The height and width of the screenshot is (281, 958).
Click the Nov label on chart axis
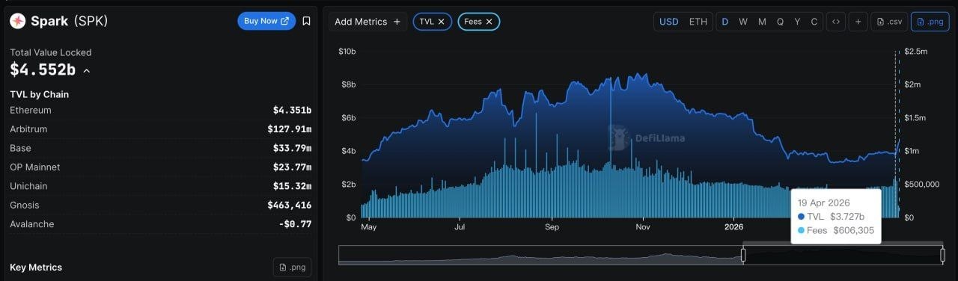tap(643, 226)
